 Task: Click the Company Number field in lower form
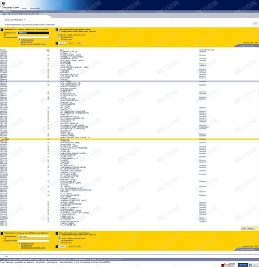tap(34, 241)
